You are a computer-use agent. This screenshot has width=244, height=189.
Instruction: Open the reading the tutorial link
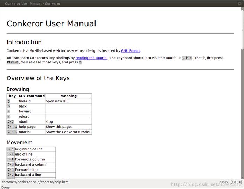pyautogui.click(x=91, y=58)
